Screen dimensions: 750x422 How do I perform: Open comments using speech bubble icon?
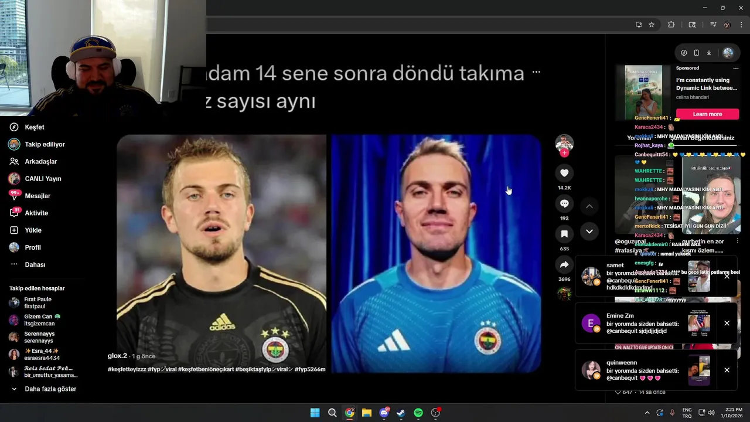click(x=564, y=203)
